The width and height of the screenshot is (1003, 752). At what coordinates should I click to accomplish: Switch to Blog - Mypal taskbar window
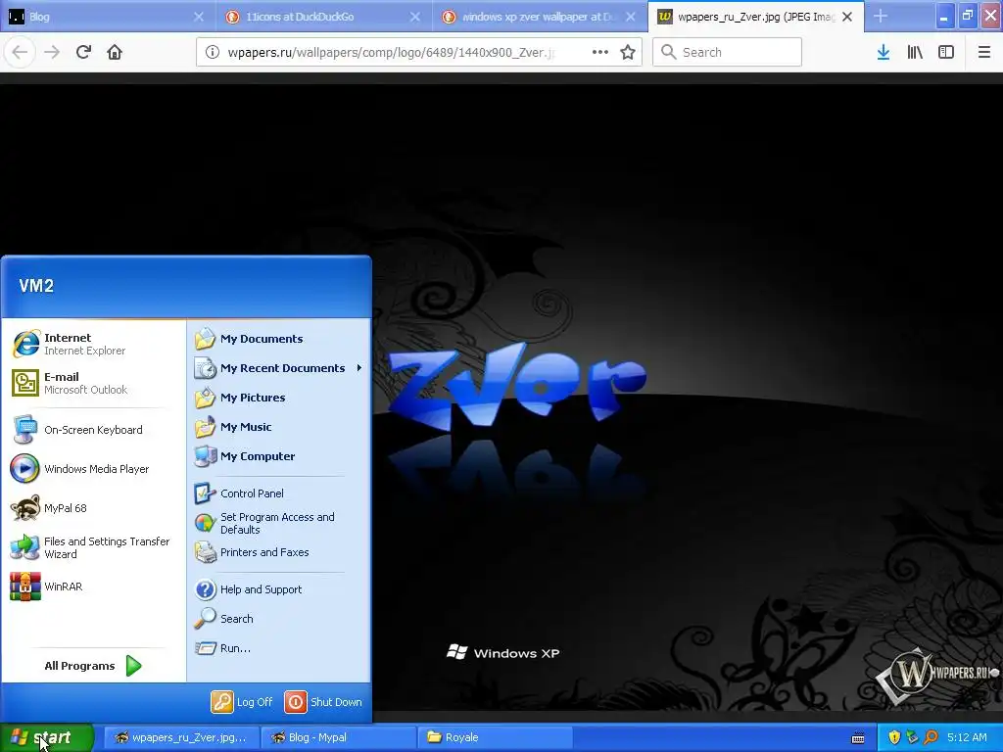[338, 737]
